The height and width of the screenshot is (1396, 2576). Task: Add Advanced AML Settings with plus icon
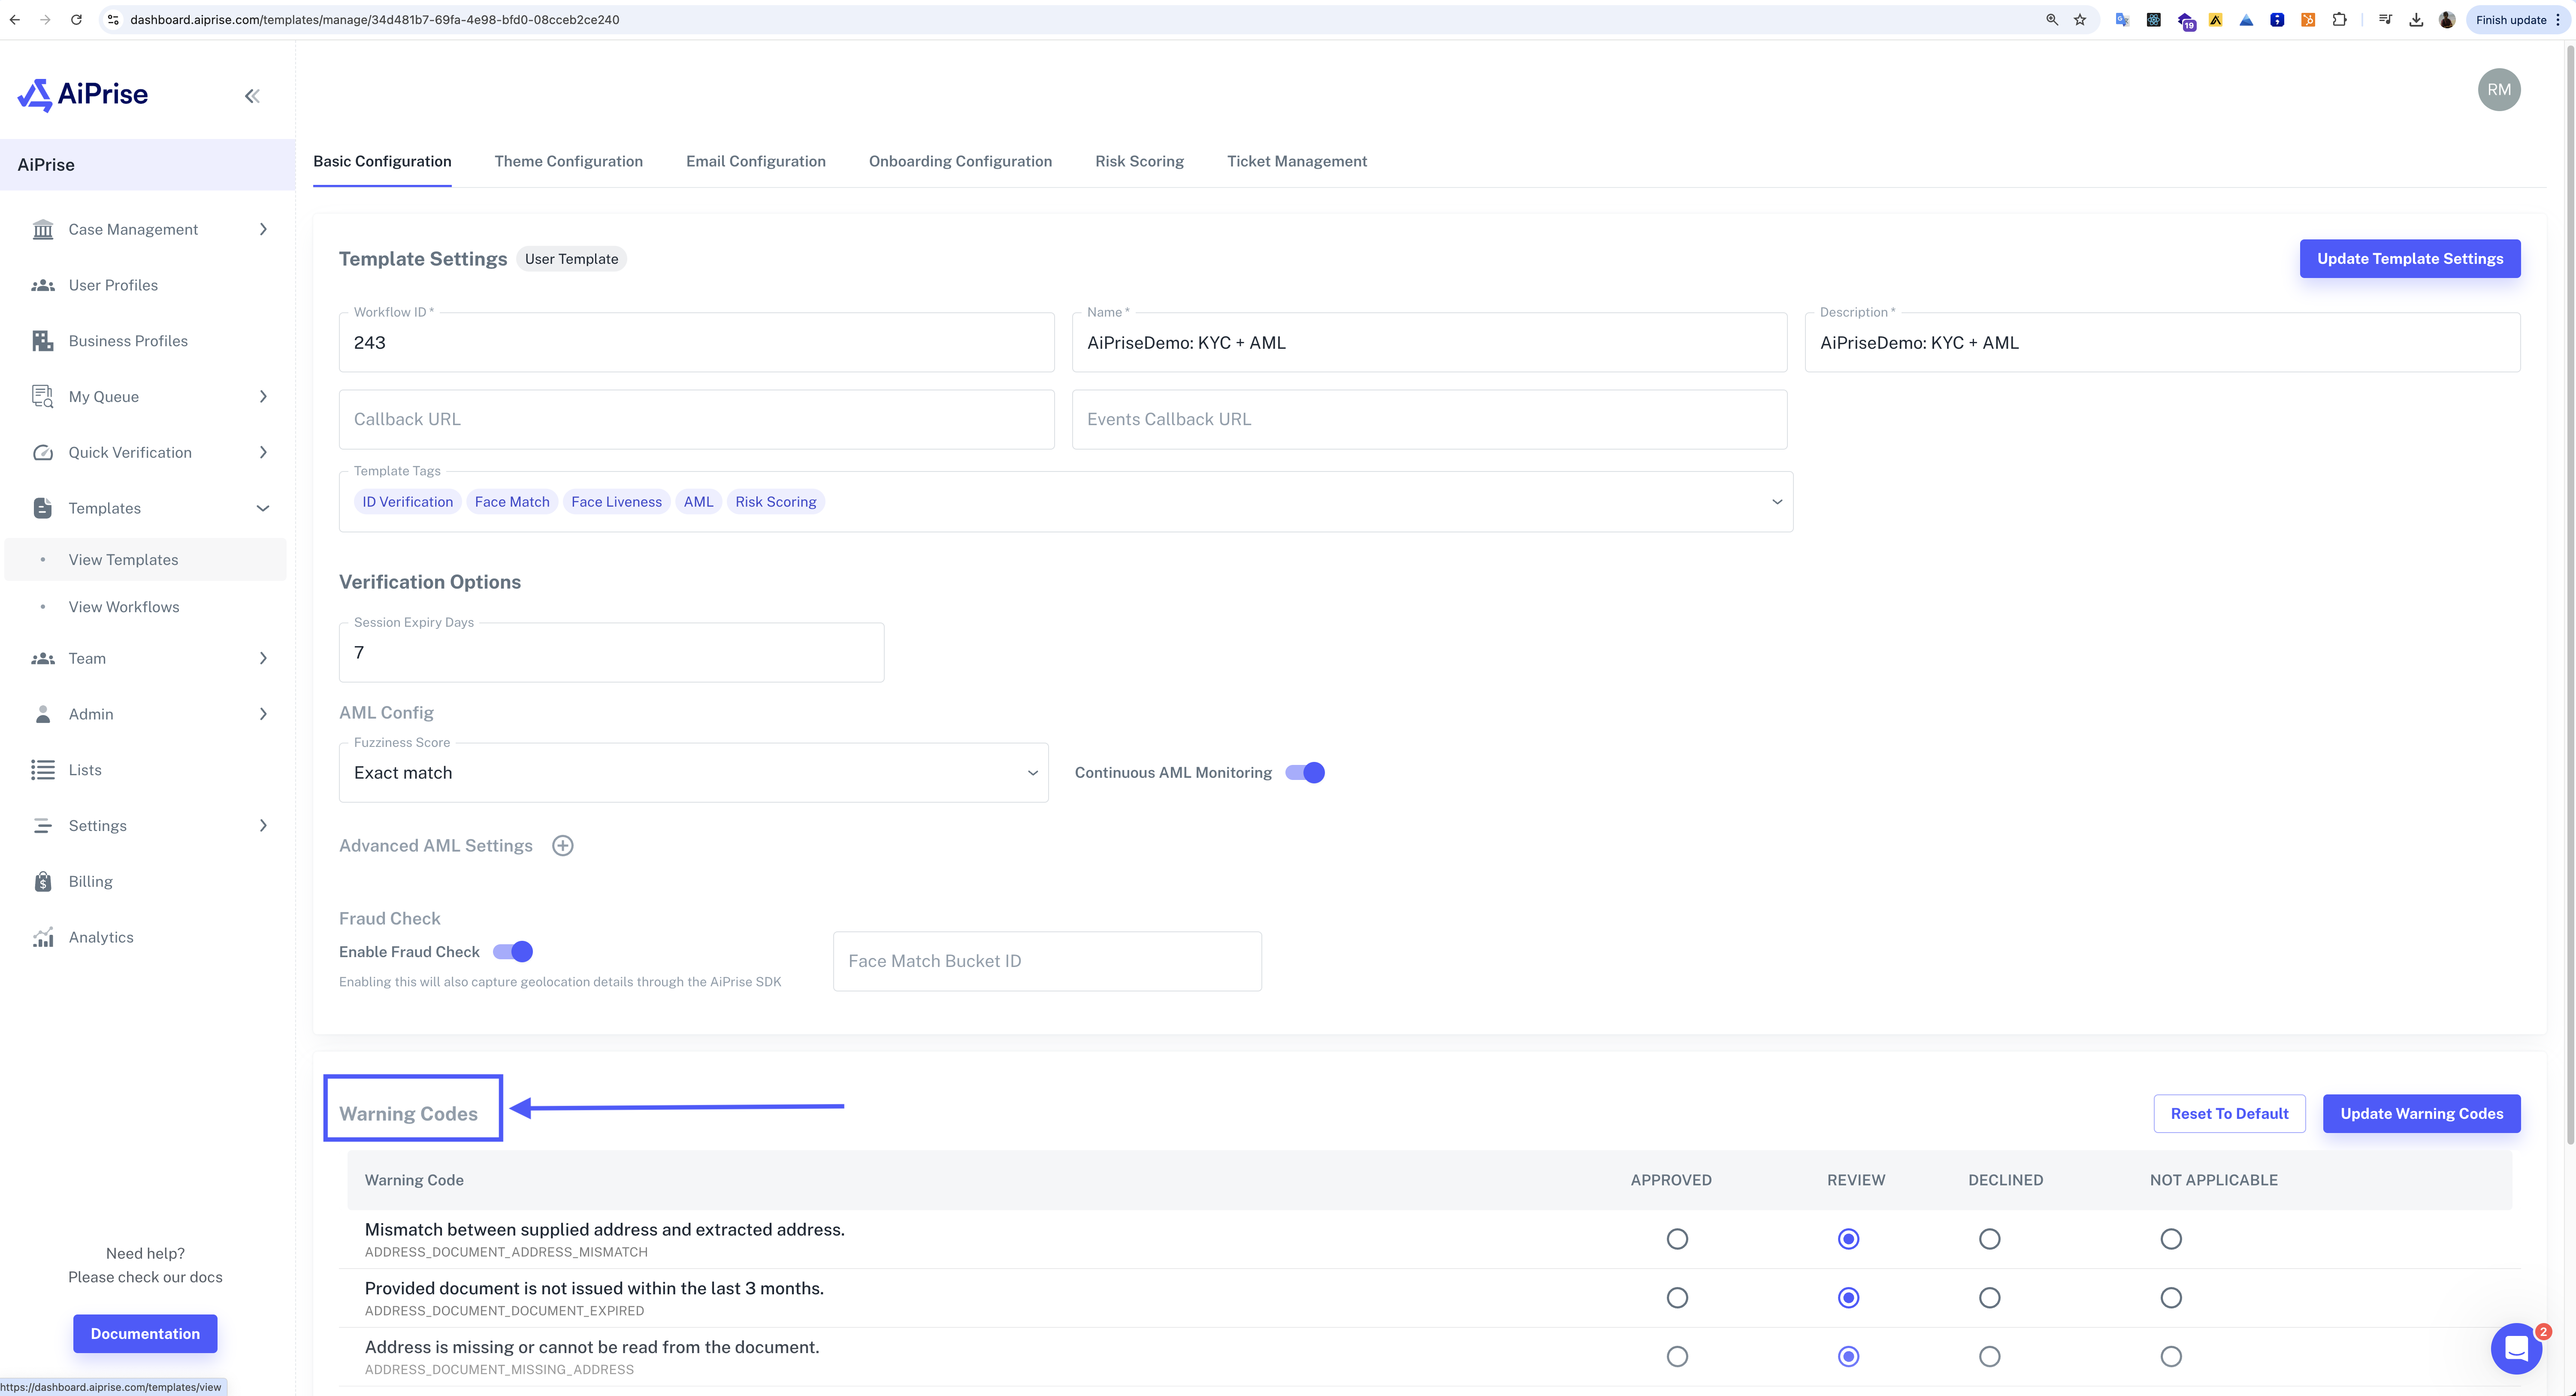563,846
